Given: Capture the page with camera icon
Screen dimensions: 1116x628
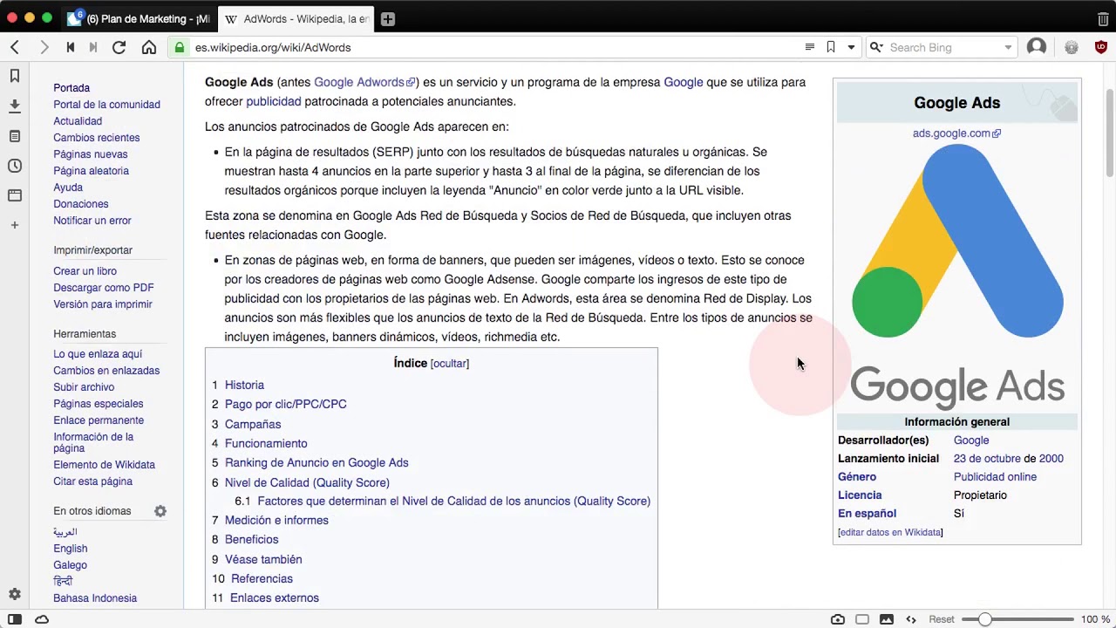Looking at the screenshot, I should tap(838, 619).
